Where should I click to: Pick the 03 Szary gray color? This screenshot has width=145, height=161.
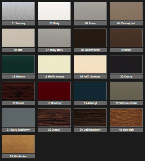pyautogui.click(x=90, y=11)
